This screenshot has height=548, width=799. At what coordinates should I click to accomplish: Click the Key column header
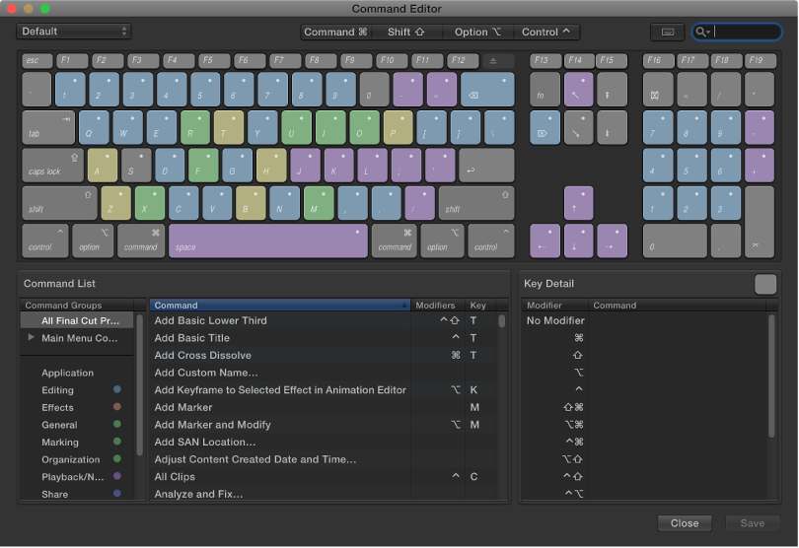click(x=480, y=306)
